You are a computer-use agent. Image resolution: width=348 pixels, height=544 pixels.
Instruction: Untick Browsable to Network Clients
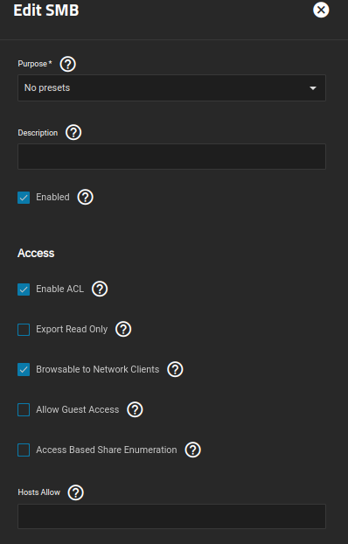point(24,369)
